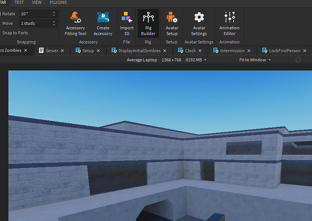Open the Accessory Fitting Tool
This screenshot has height=221, width=312.
click(x=76, y=23)
